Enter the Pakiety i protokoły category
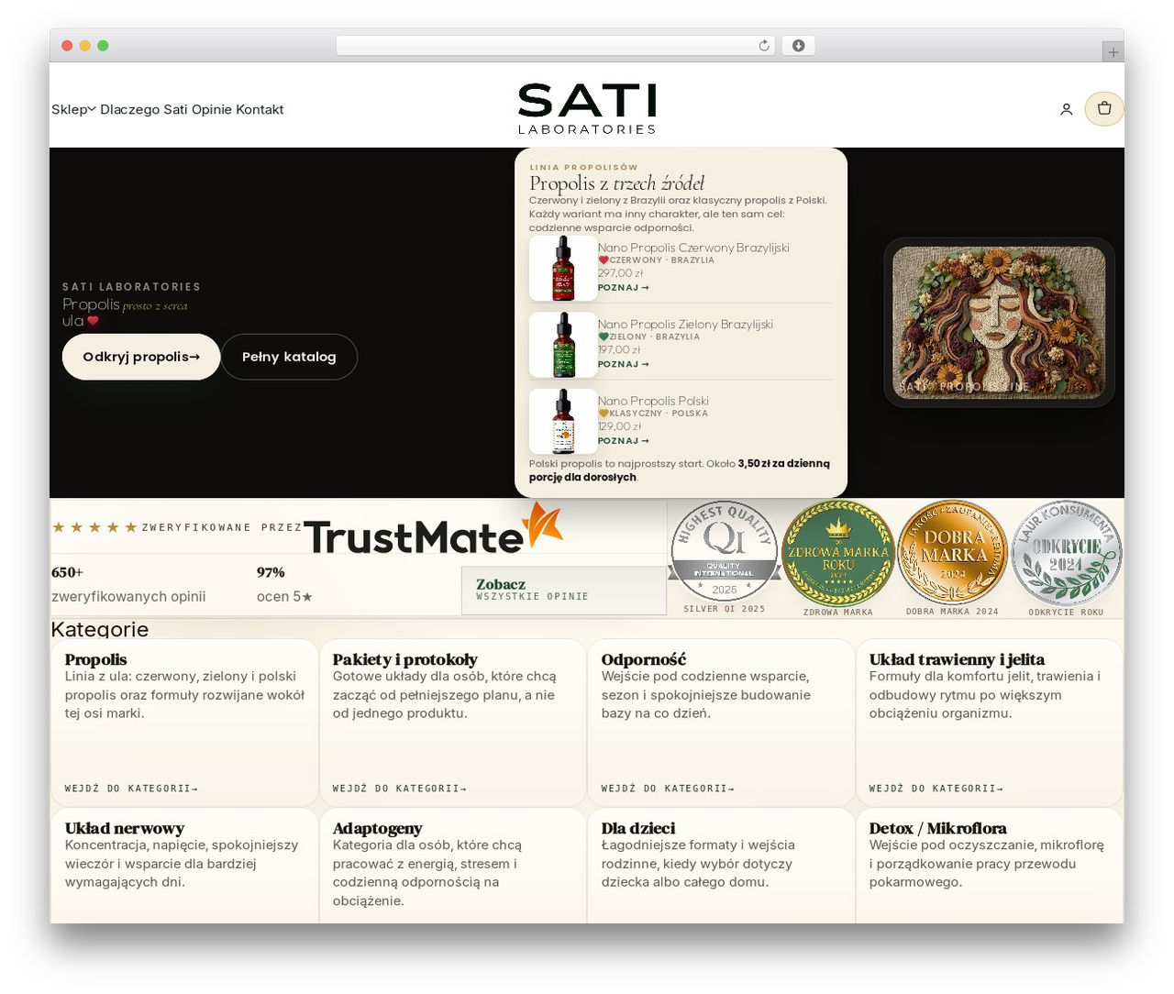This screenshot has height=994, width=1174. coord(399,789)
